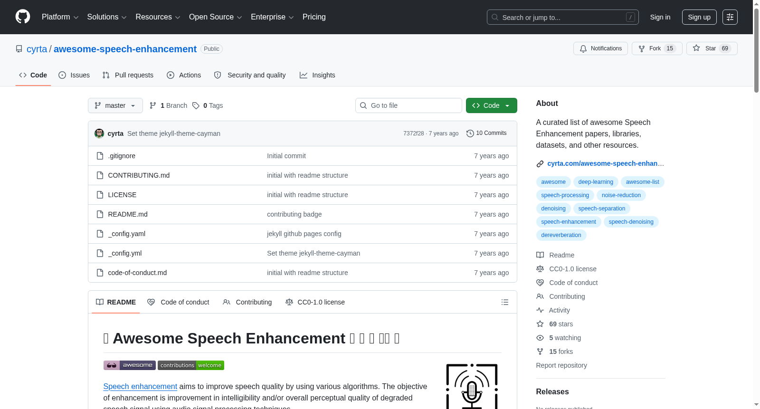Switch to Code of conduct tab
The image size is (760, 409).
tap(178, 302)
